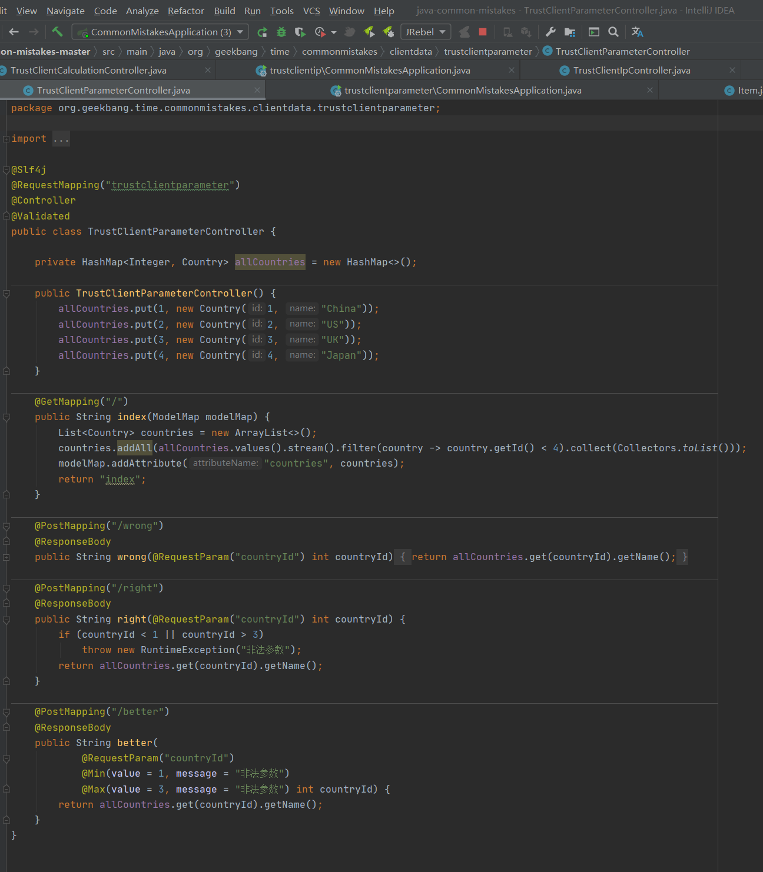
Task: Switch to trustclientparameter\CommonMistakesApplication.java tab
Action: tap(463, 90)
